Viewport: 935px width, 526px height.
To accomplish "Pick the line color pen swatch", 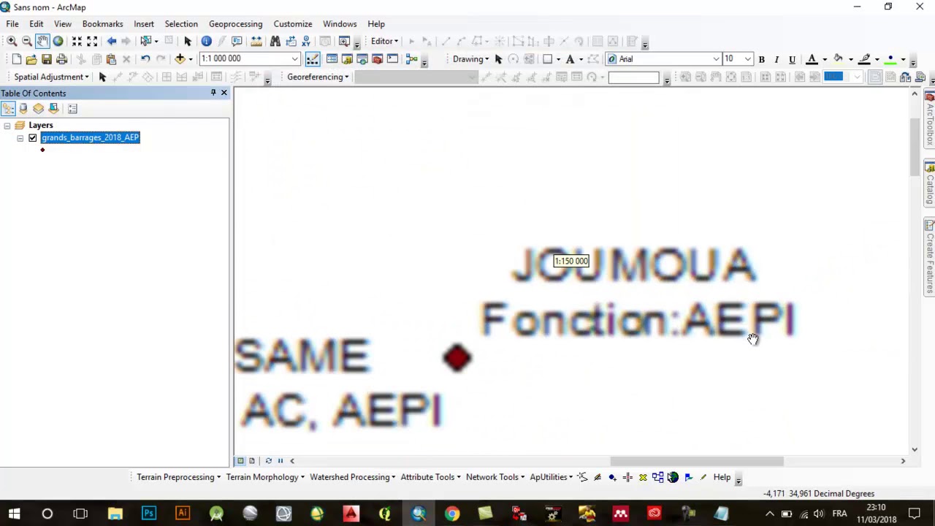I will click(x=865, y=59).
